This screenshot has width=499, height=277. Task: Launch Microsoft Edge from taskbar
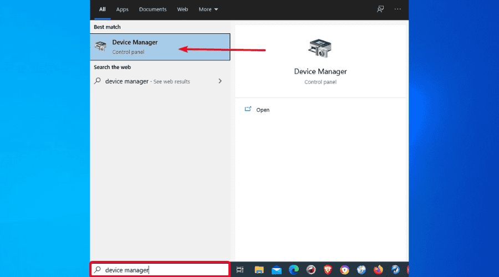[293, 270]
